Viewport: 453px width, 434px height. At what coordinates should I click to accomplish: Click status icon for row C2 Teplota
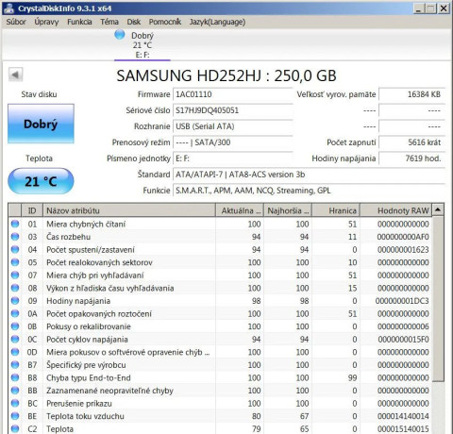tap(15, 428)
